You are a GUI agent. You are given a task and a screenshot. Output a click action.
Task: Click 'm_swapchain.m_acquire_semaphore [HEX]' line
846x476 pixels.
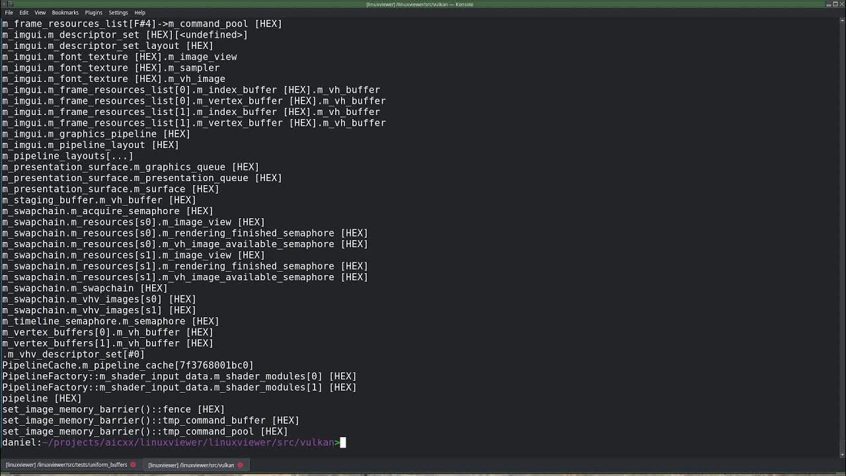pos(108,211)
